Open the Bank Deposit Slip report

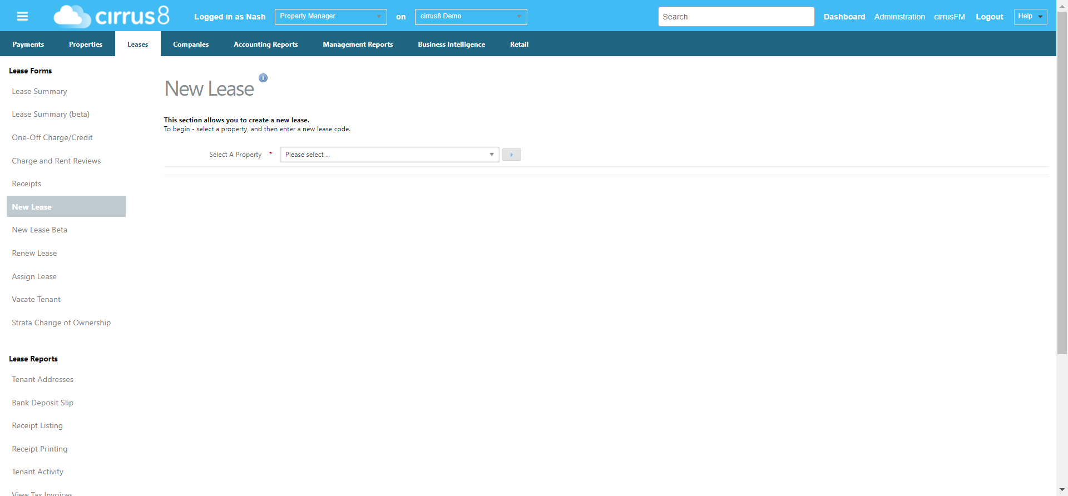pos(43,403)
